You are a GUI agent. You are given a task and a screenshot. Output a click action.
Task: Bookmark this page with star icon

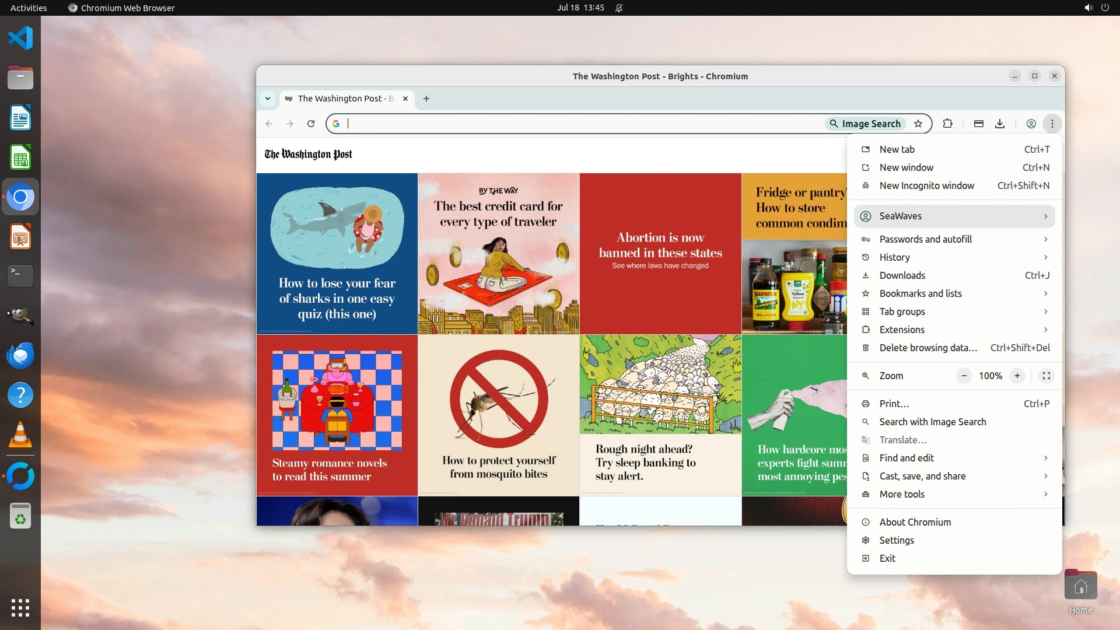click(918, 124)
